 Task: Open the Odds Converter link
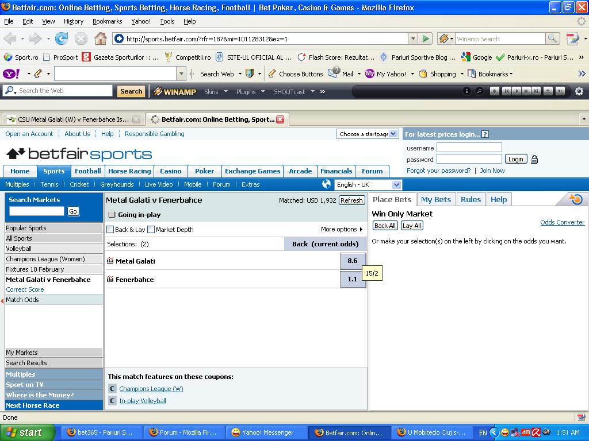[563, 222]
